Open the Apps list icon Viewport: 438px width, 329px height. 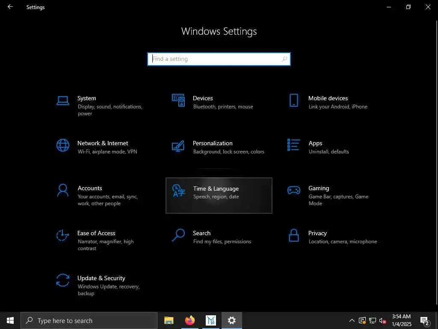(x=293, y=145)
